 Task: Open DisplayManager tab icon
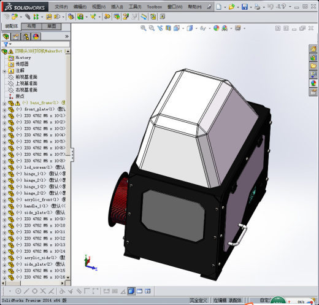coord(36,37)
